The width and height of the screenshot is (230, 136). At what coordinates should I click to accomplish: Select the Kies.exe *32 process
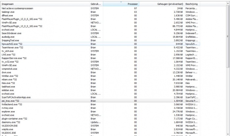[x=100, y=83]
